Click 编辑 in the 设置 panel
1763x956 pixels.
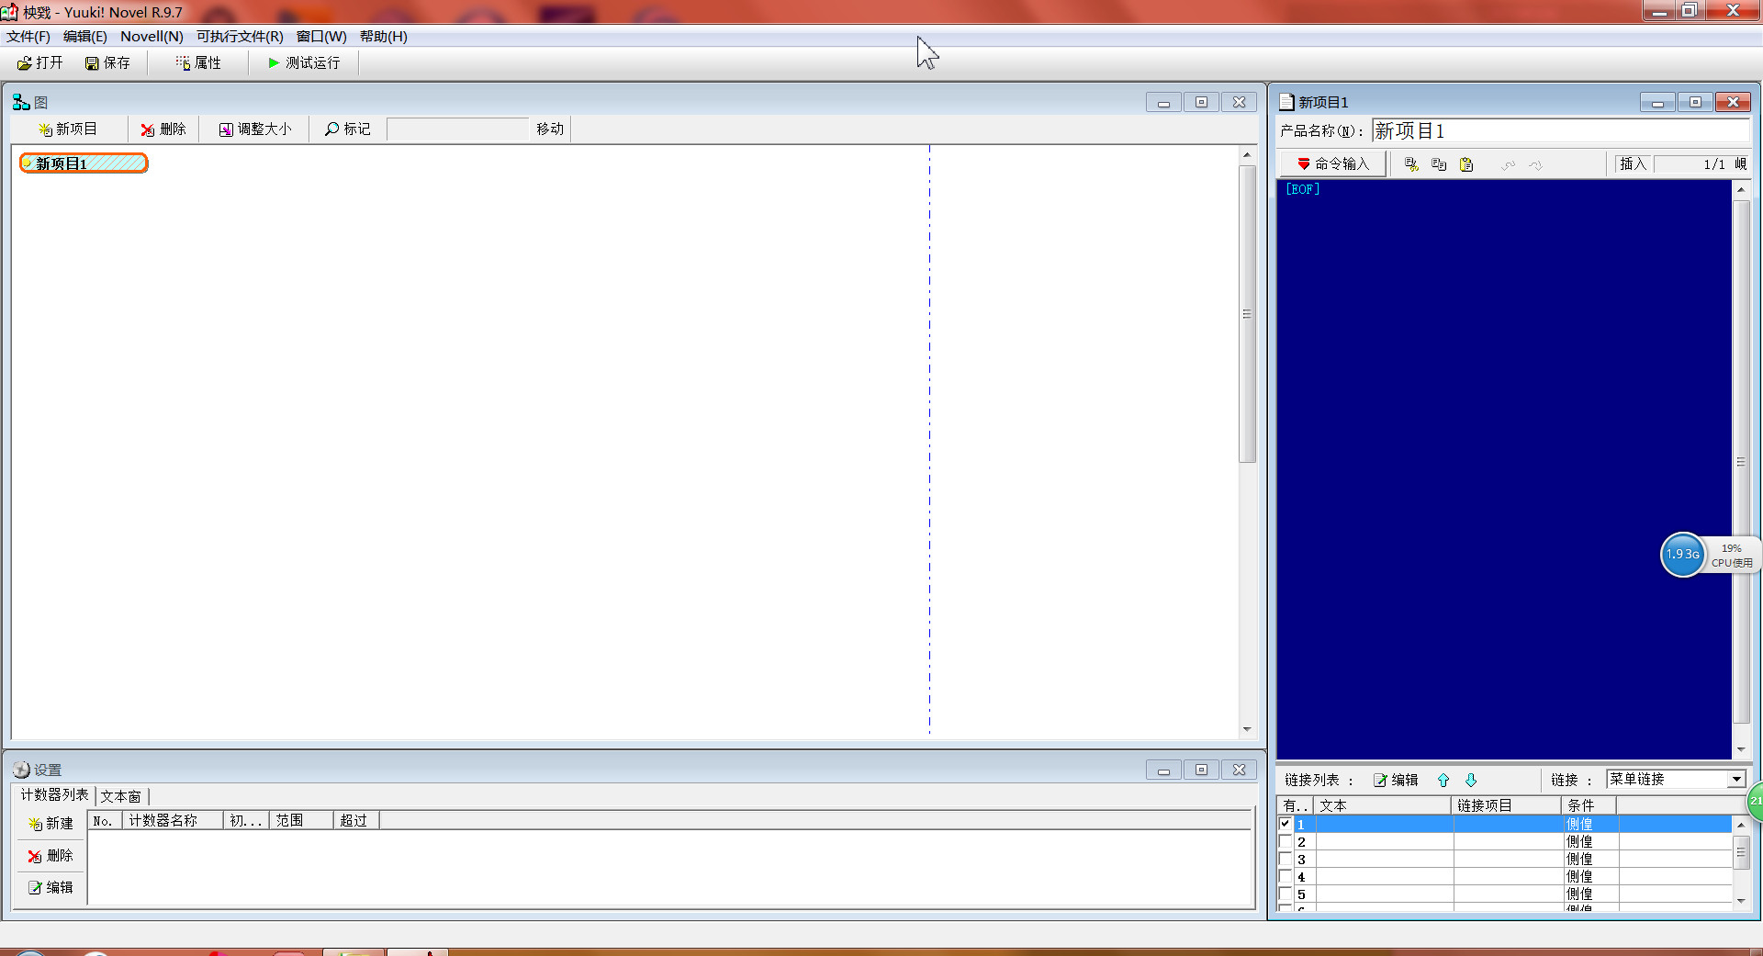(51, 887)
